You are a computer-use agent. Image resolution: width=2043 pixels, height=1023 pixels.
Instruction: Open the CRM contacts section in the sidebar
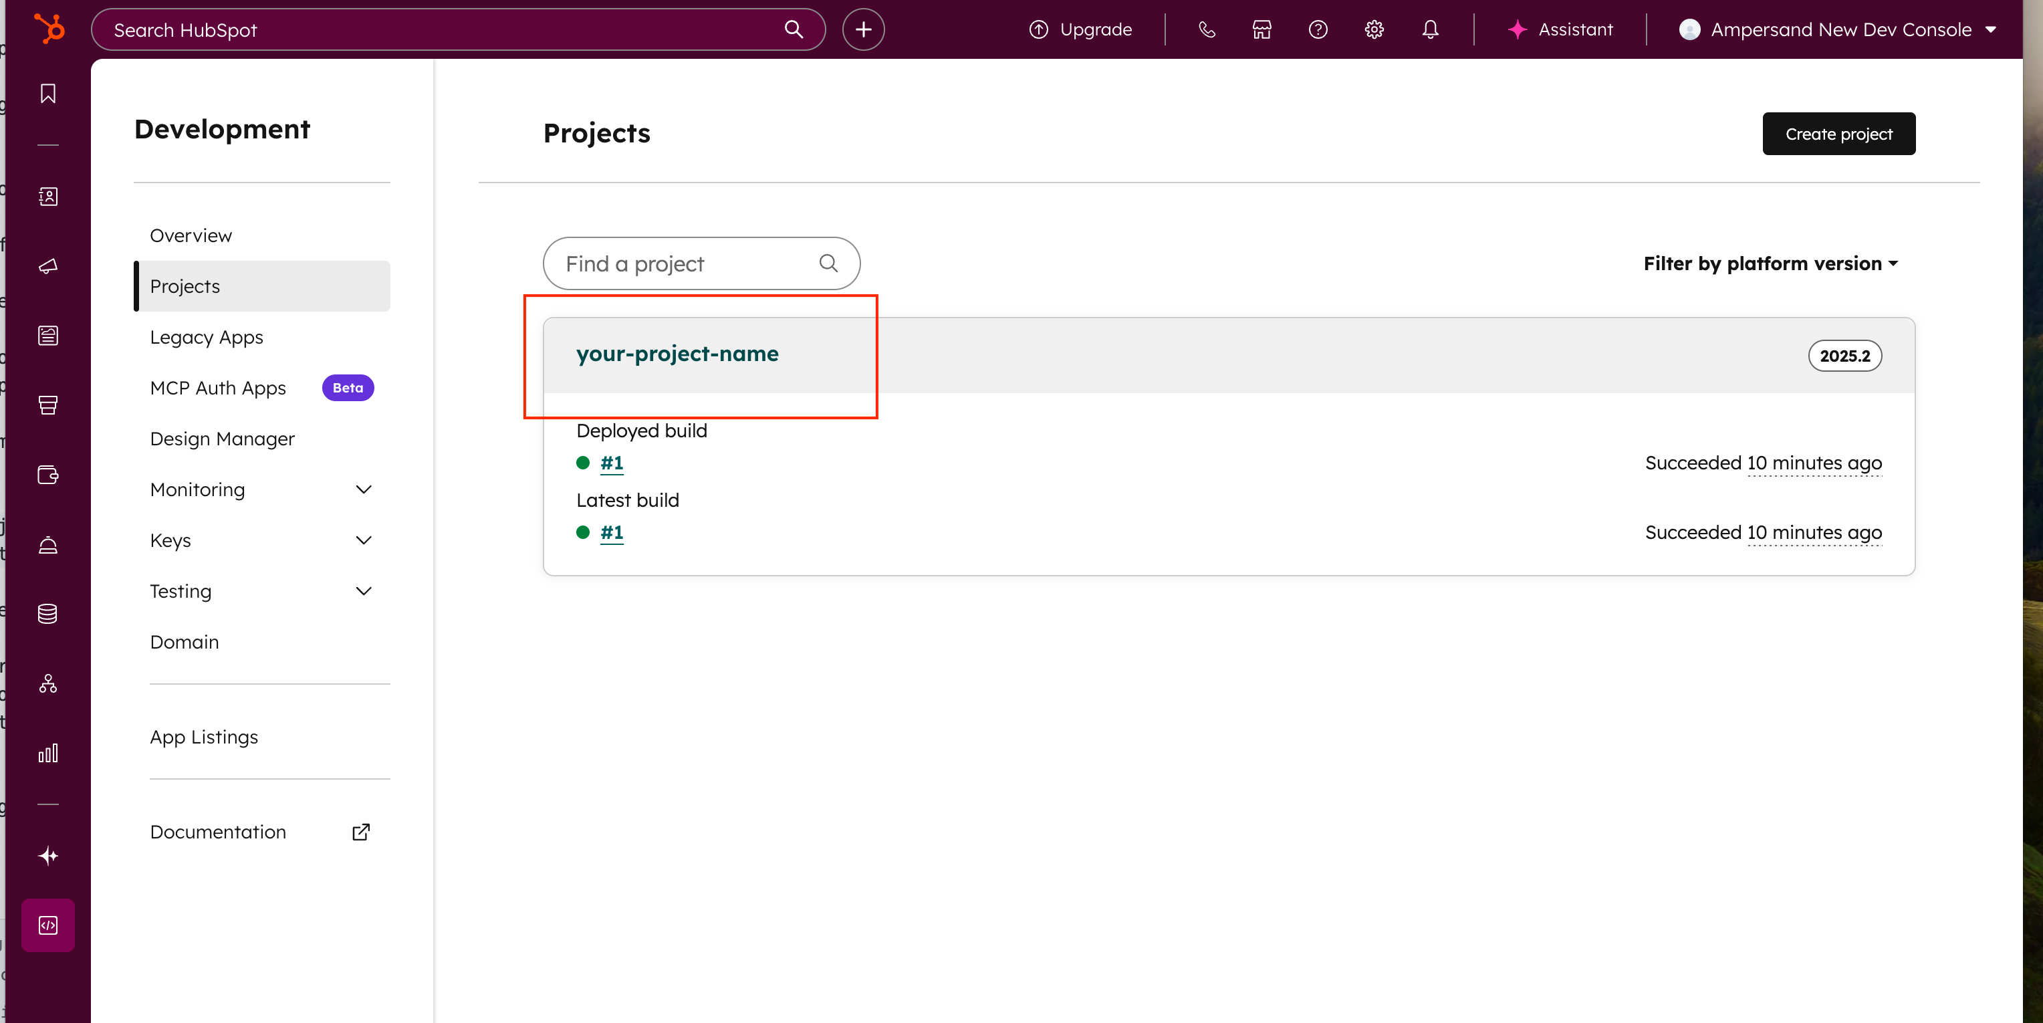pos(47,197)
